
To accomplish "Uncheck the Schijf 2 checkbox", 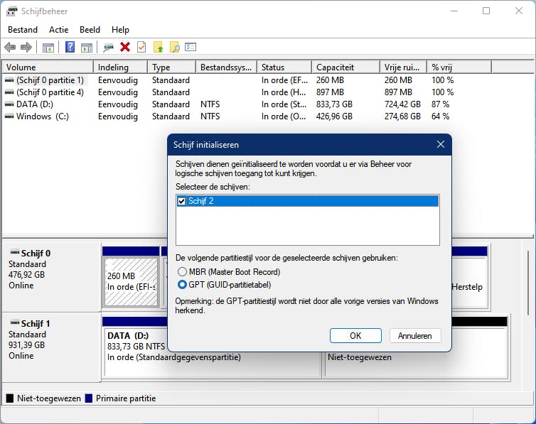I will click(x=181, y=201).
